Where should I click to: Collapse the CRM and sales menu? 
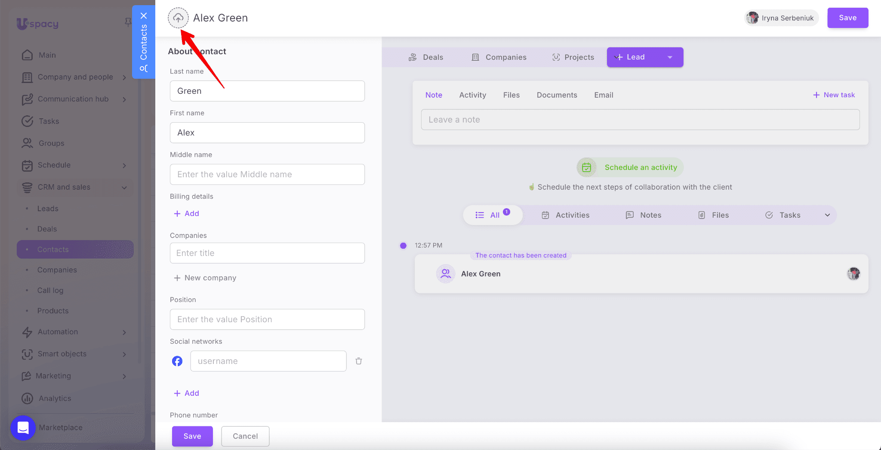click(124, 188)
